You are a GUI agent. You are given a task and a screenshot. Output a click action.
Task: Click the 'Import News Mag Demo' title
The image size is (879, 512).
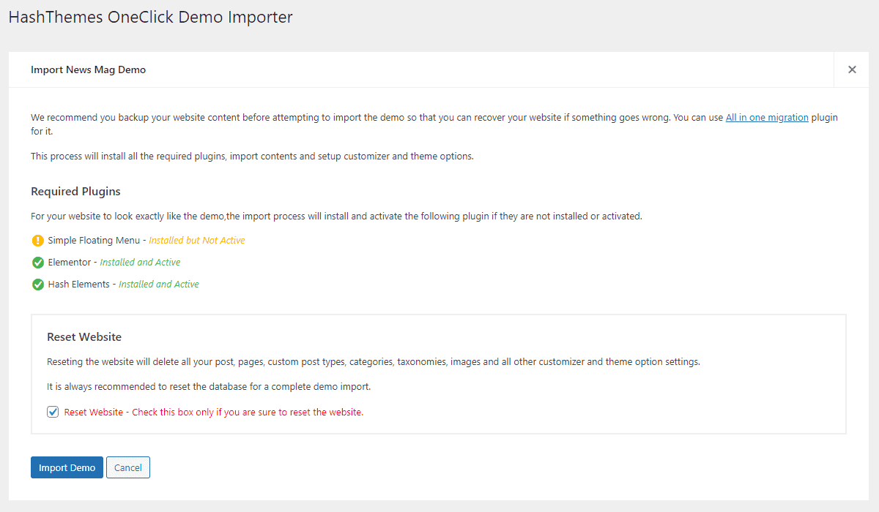click(x=88, y=69)
